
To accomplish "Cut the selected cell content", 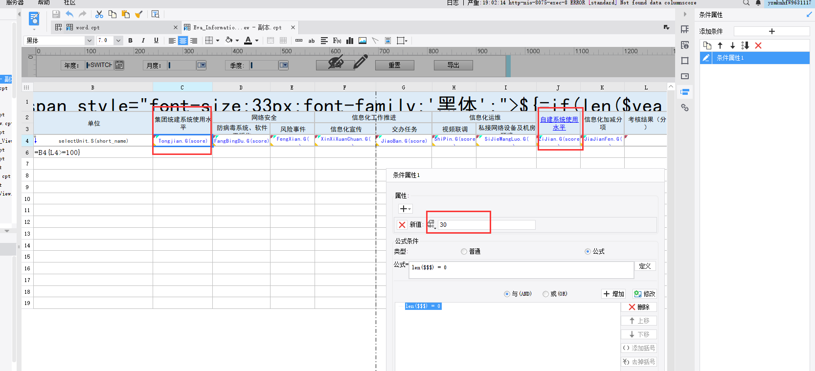I will point(99,14).
